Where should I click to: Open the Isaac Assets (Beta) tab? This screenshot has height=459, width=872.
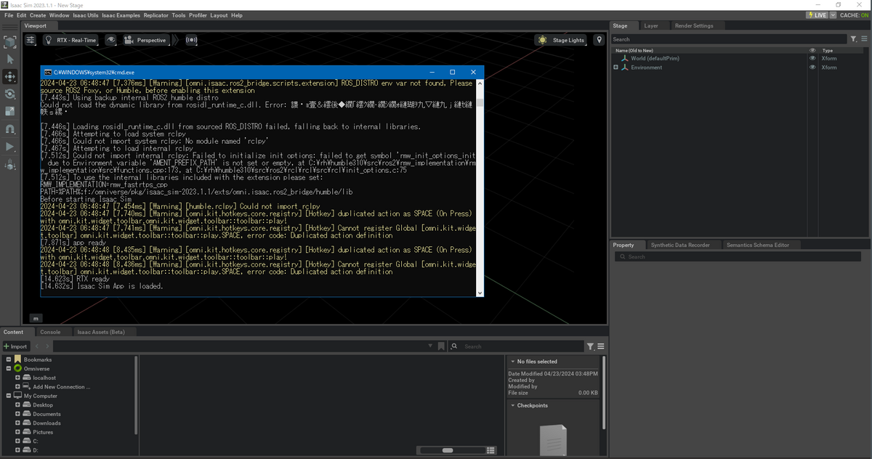[101, 332]
